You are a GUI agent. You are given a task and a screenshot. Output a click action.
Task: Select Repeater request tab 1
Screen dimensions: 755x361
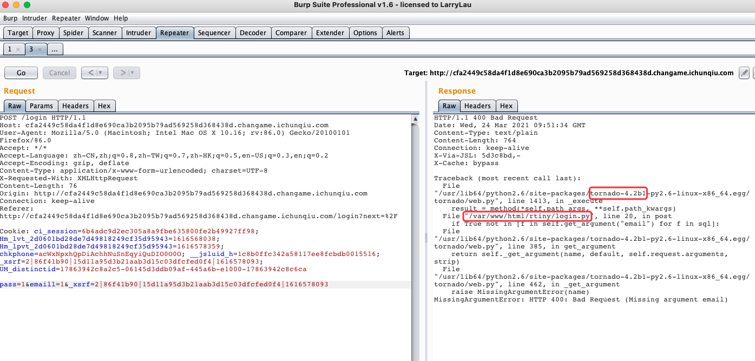[x=10, y=49]
